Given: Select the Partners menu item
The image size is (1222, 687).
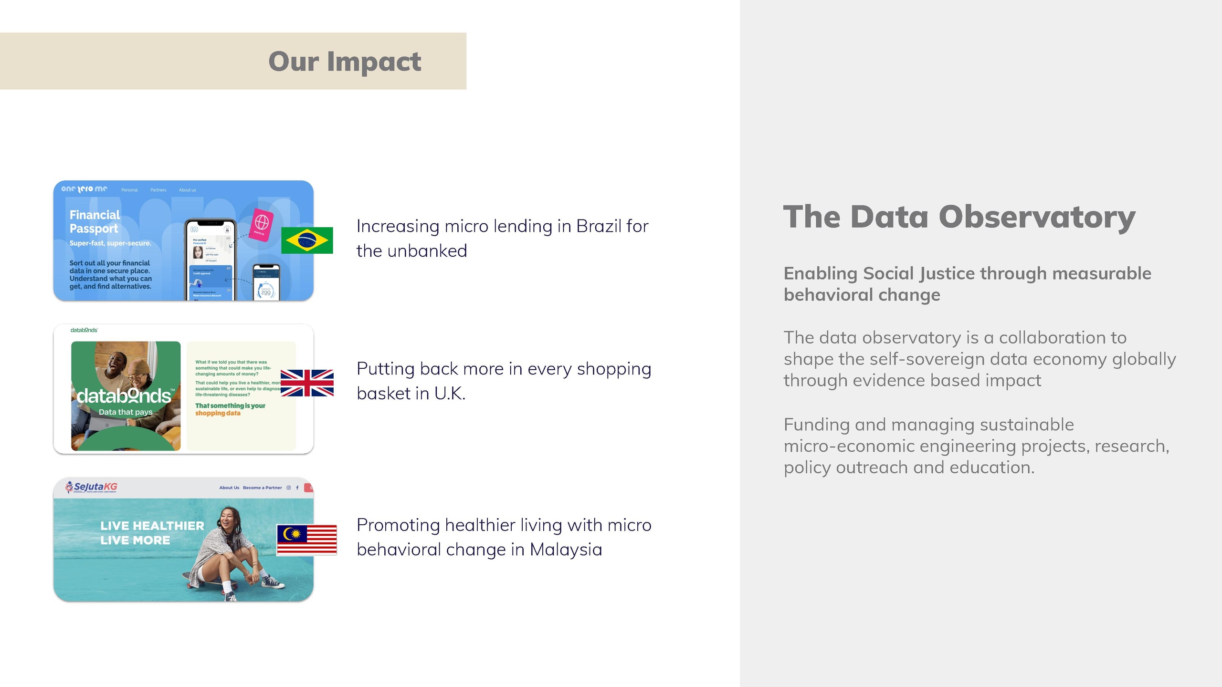Looking at the screenshot, I should pos(158,190).
